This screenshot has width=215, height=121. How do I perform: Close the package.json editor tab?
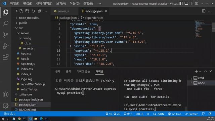pyautogui.click(x=106, y=11)
